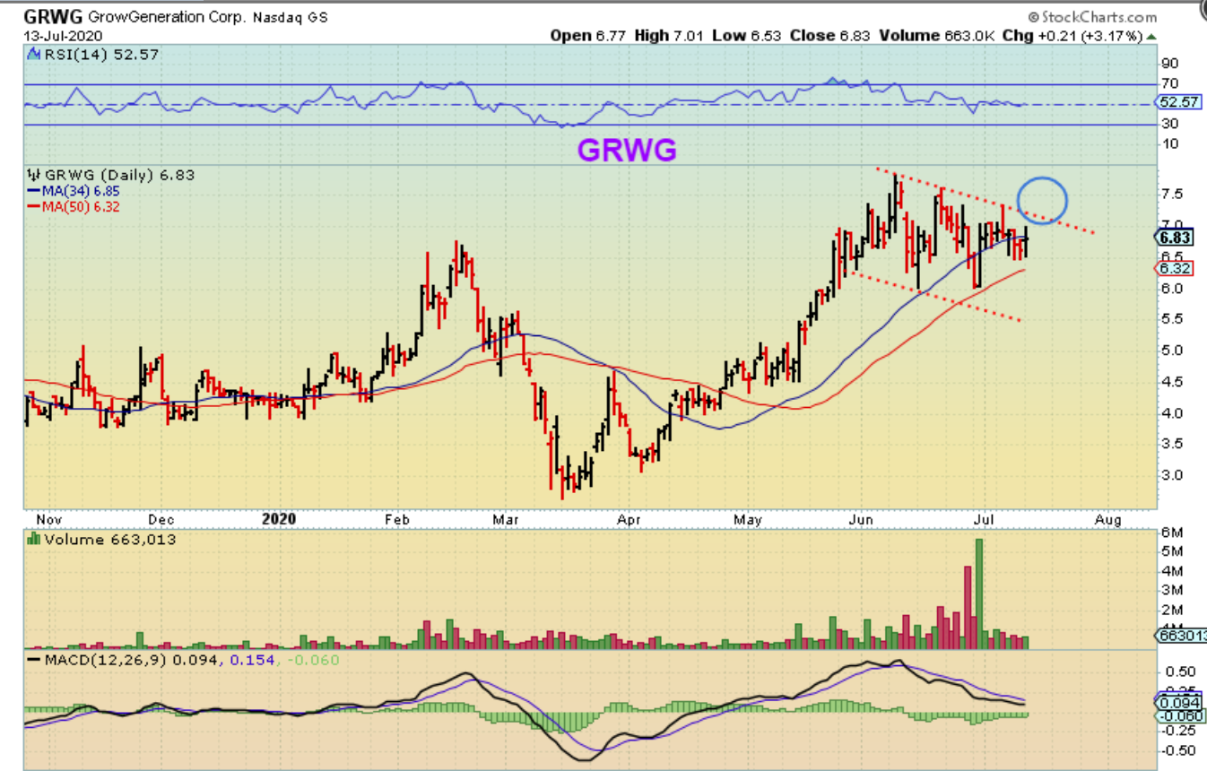This screenshot has width=1207, height=771.
Task: Click the 90 level on RSI axis
Action: coord(1170,64)
